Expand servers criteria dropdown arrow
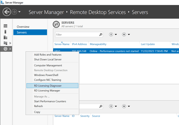179x125 pixels. [116, 34]
